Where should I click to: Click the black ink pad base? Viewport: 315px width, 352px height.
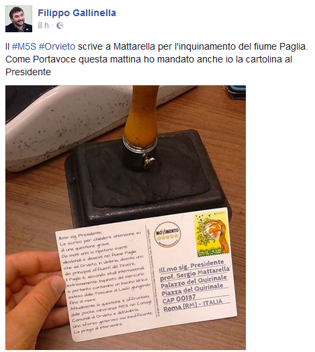point(144,179)
